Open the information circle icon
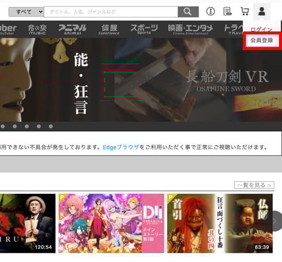 [x=210, y=11]
